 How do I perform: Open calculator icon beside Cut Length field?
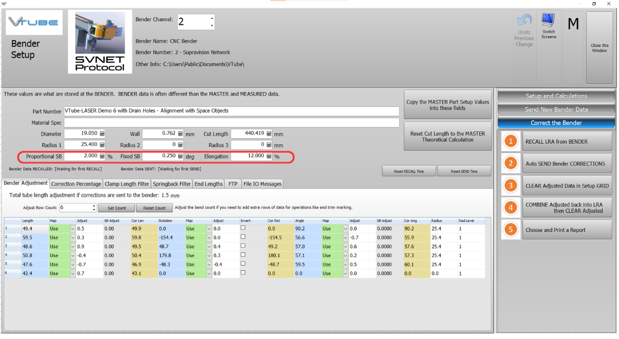point(269,134)
